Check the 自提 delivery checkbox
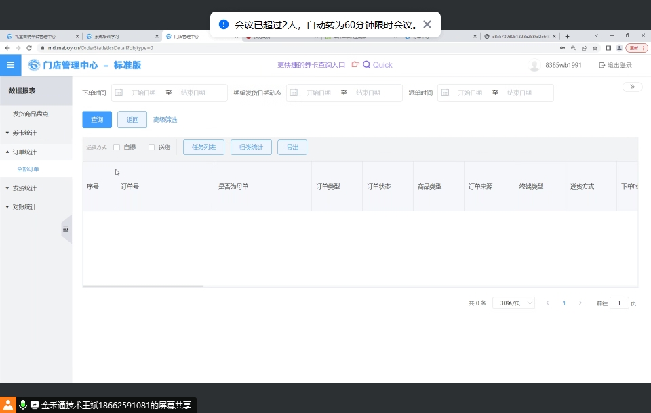The height and width of the screenshot is (413, 651). coord(117,147)
